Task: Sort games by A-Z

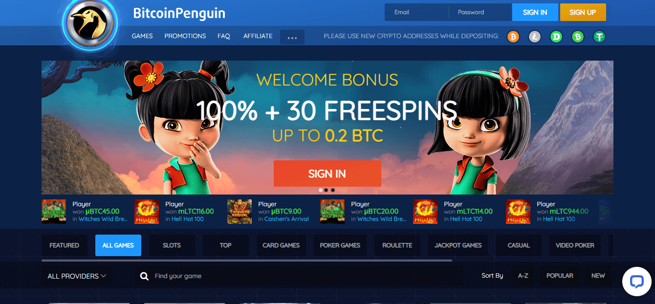Action: pos(523,276)
